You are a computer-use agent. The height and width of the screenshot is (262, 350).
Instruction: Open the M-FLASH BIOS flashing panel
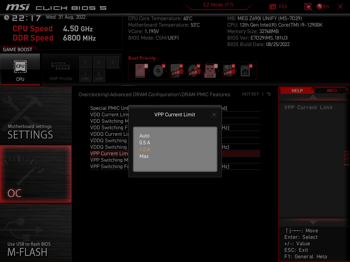coord(36,233)
